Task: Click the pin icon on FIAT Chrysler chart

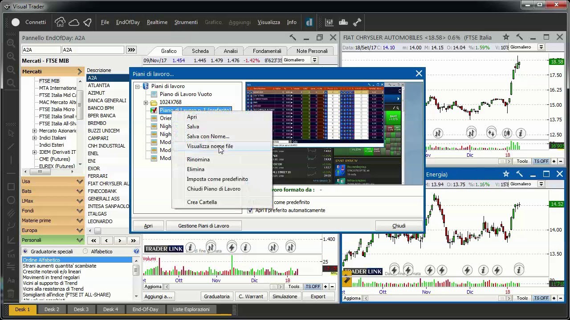Action: pyautogui.click(x=520, y=37)
